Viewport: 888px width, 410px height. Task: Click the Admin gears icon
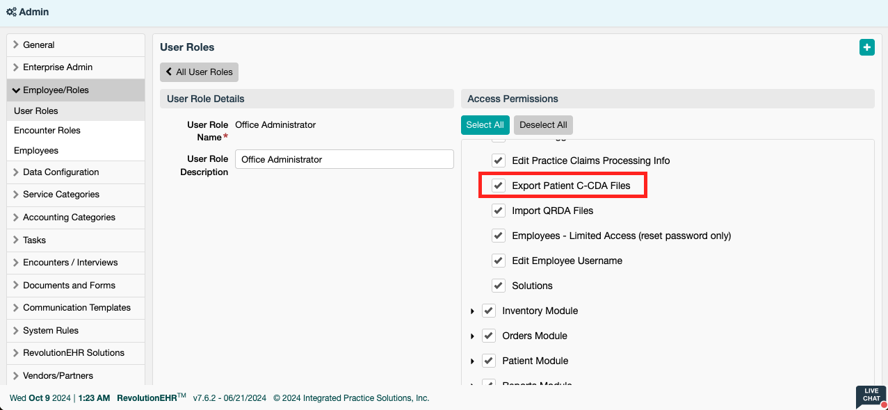[x=11, y=12]
